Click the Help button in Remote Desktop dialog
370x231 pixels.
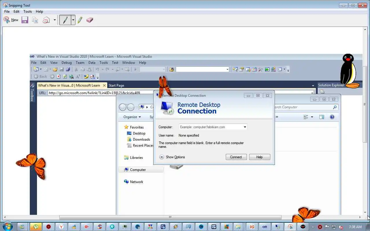[260, 157]
